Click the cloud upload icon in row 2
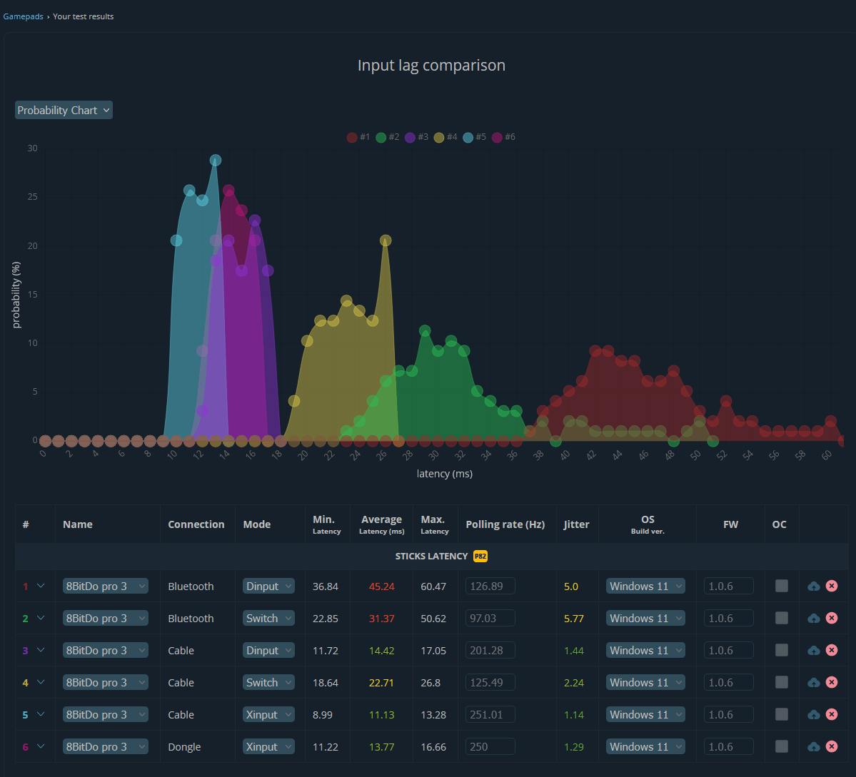The width and height of the screenshot is (856, 777). point(813,618)
